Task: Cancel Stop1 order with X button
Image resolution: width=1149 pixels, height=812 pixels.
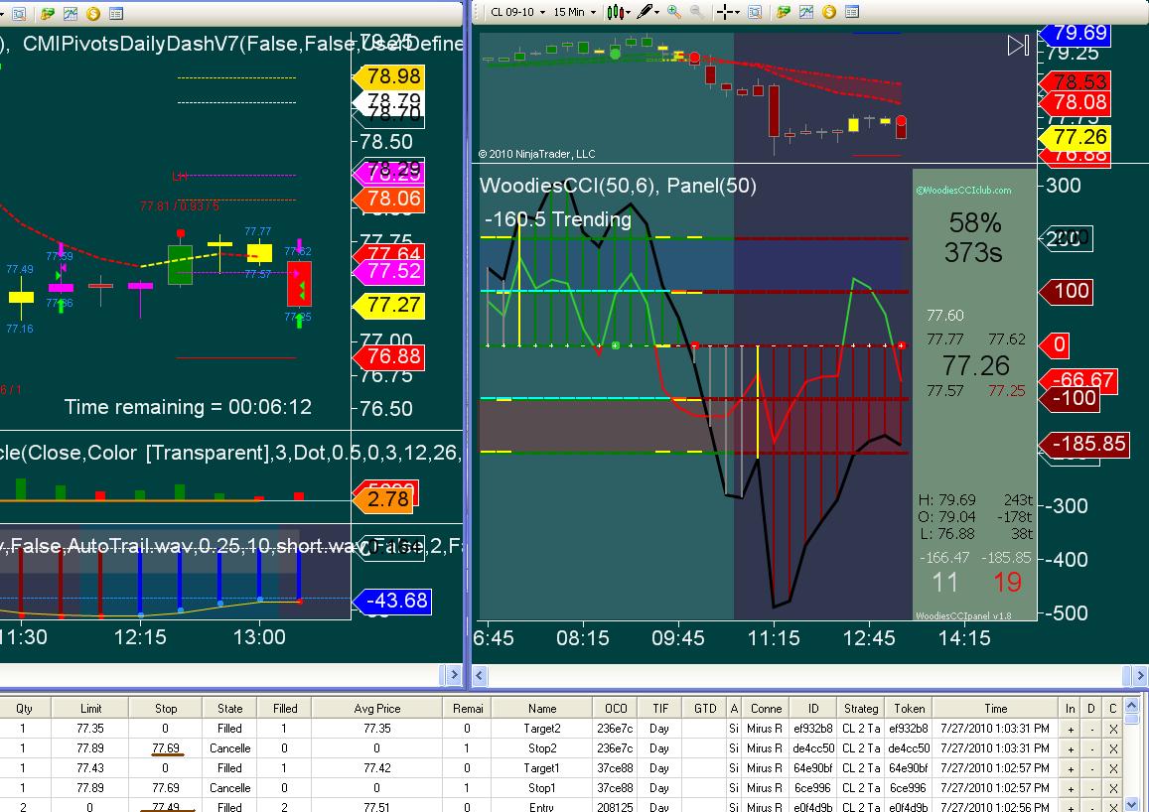Action: point(1113,788)
